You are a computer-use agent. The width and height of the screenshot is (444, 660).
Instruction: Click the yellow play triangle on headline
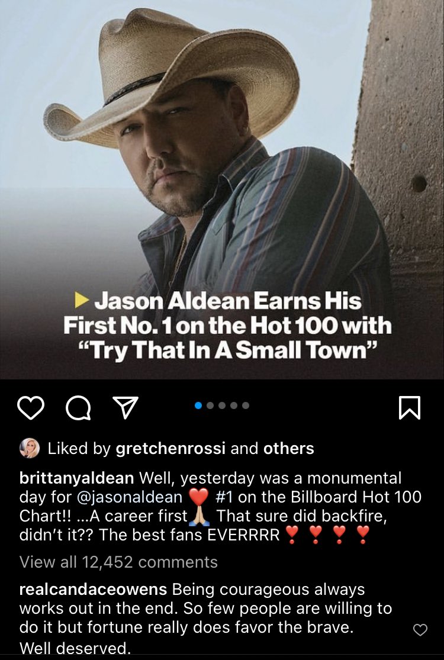[x=82, y=300]
